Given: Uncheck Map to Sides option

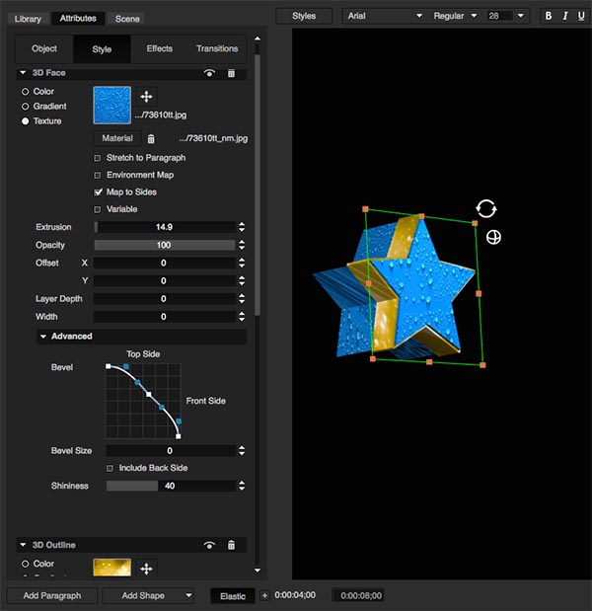Looking at the screenshot, I should [98, 192].
